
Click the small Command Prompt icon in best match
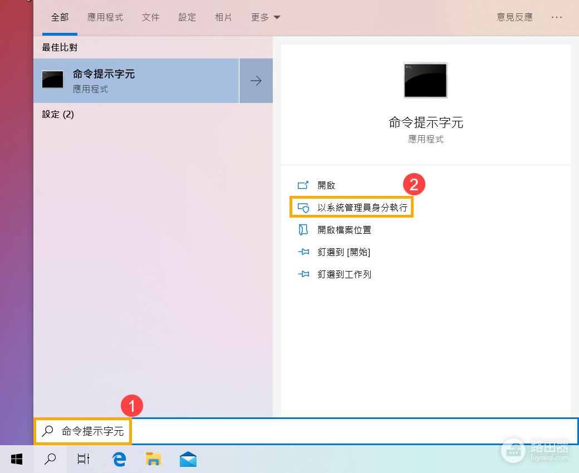coord(52,80)
